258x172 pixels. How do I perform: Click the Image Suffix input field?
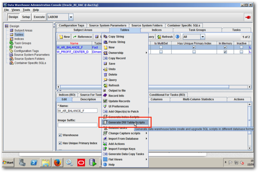(x=77, y=125)
